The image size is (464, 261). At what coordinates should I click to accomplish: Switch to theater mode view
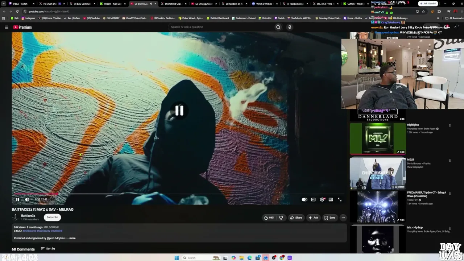(331, 199)
